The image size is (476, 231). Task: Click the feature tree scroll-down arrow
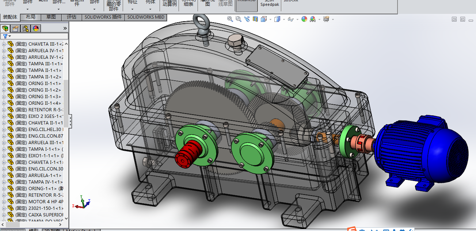click(x=66, y=218)
